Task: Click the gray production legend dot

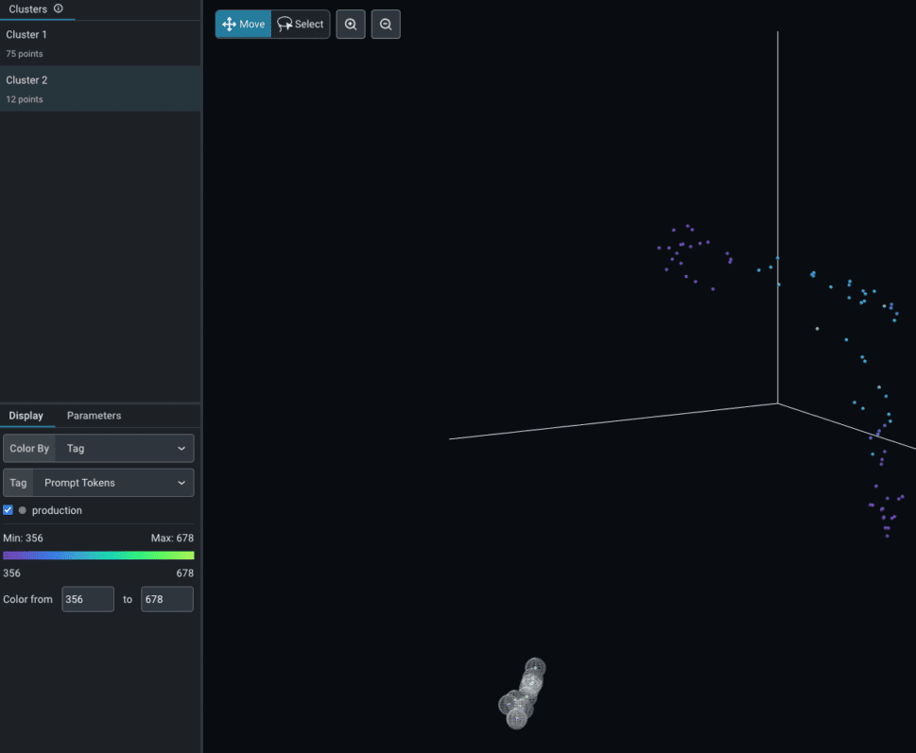Action: coord(23,510)
